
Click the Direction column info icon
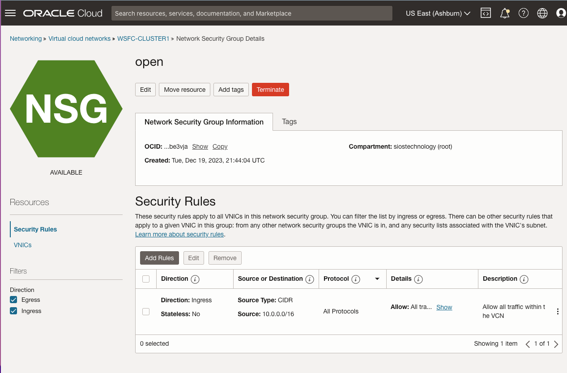click(x=195, y=279)
